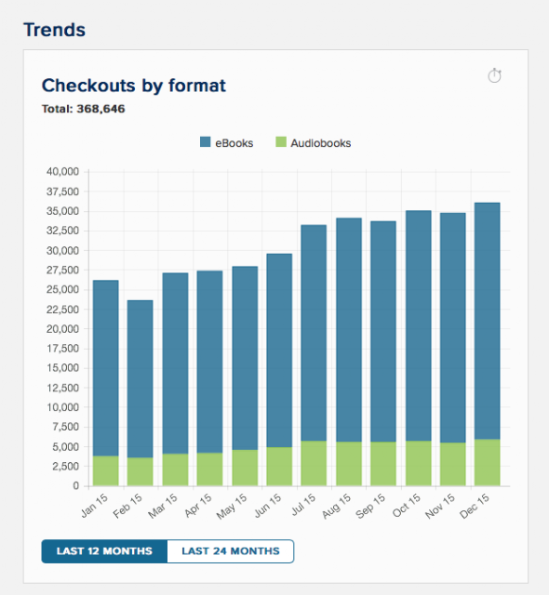This screenshot has height=595, width=549.
Task: Click the 'Sep 15' x-axis label
Action: pyautogui.click(x=370, y=506)
